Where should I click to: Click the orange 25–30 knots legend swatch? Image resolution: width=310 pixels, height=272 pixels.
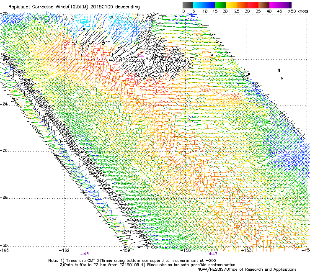click(242, 5)
